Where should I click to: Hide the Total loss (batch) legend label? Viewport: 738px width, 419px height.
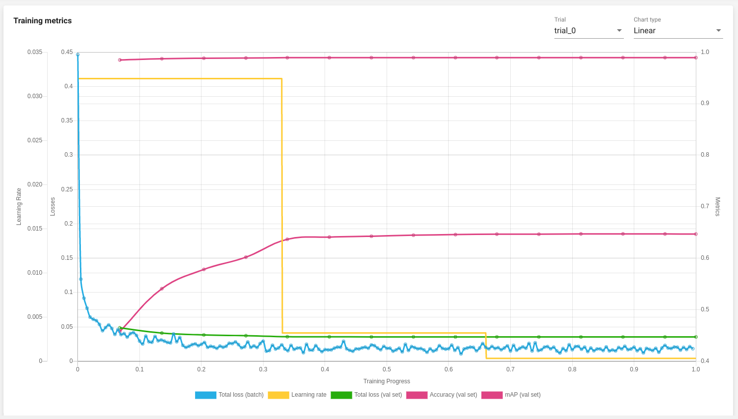point(241,395)
